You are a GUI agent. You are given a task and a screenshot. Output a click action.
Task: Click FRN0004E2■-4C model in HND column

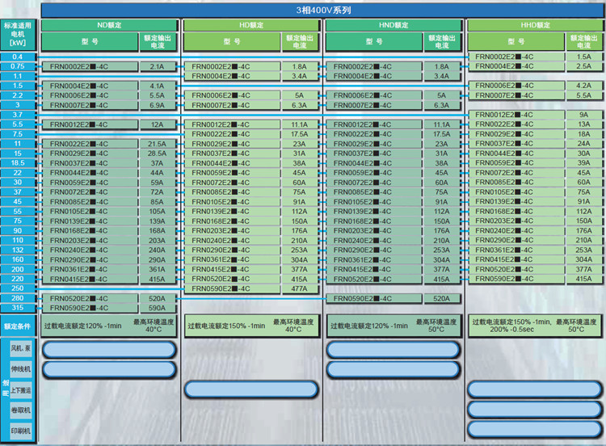click(x=374, y=76)
